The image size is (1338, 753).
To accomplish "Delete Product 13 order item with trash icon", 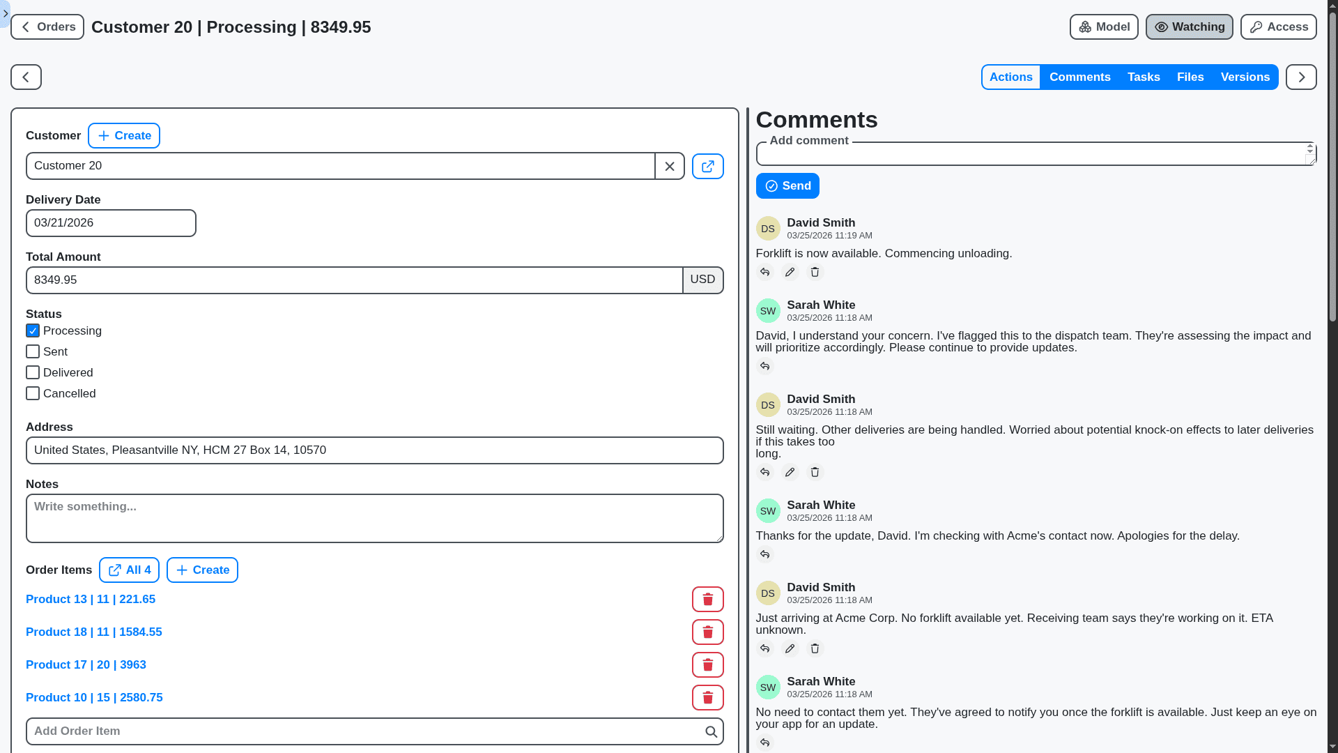I will click(708, 599).
